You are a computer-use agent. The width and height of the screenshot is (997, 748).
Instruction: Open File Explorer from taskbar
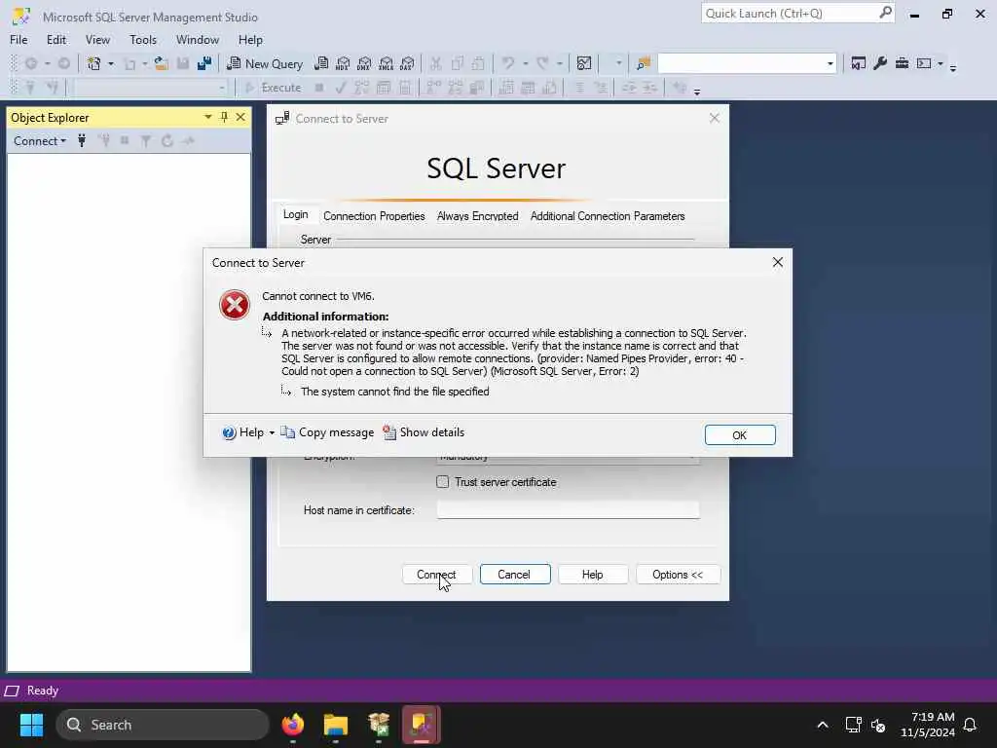[x=336, y=725]
